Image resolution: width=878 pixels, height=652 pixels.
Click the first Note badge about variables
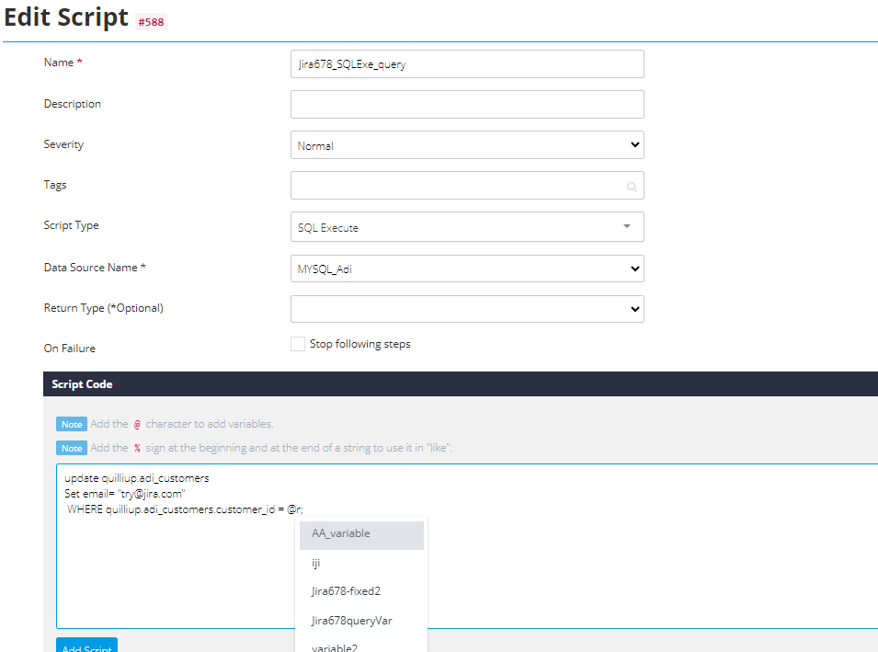pyautogui.click(x=72, y=424)
